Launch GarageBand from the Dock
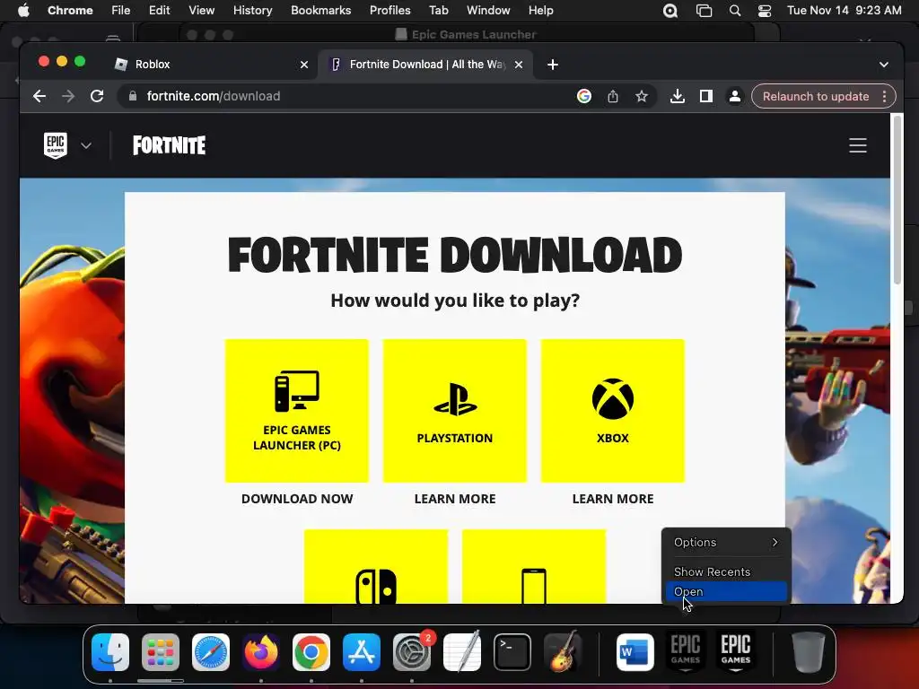 (x=563, y=652)
